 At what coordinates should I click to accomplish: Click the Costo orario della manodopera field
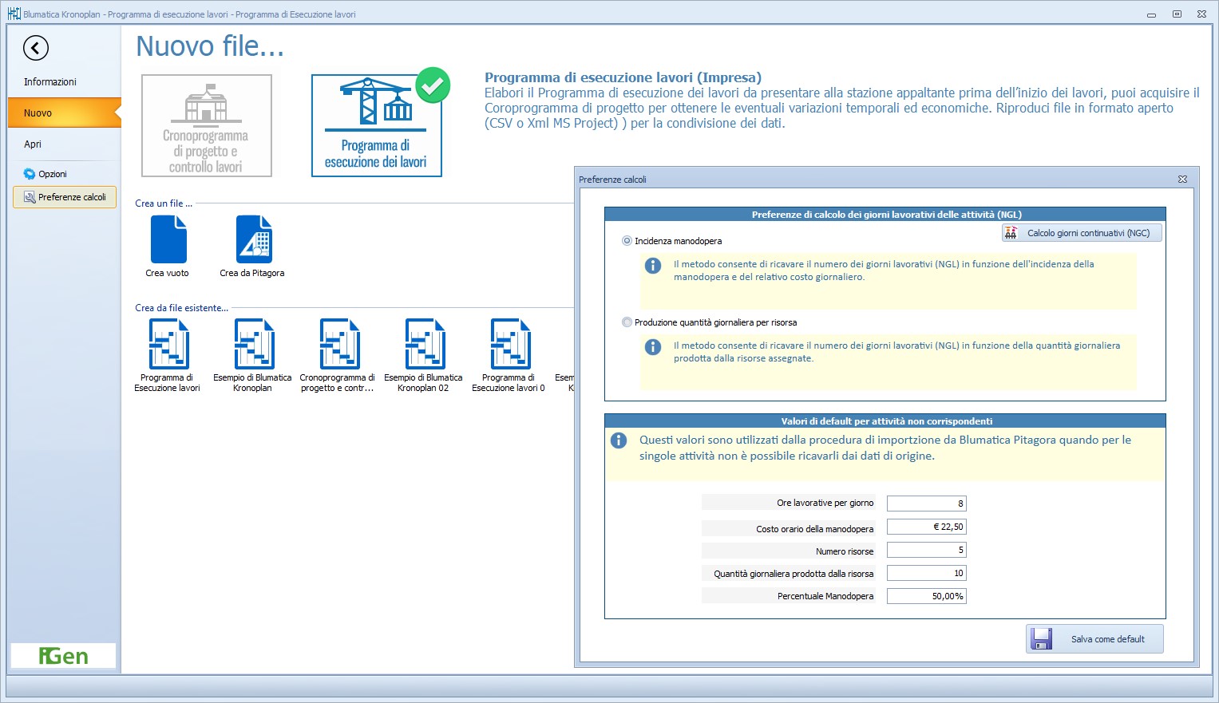926,527
